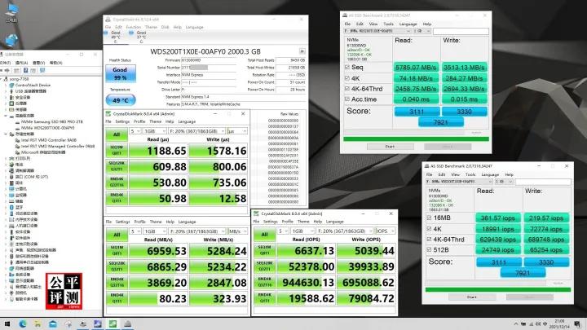Run SEQ1M Q8T1 test in MB/s window
The image size is (587, 330).
click(117, 251)
